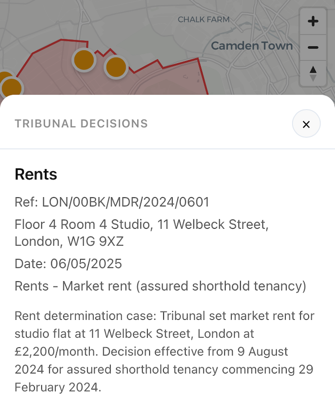
Task: Click the W1G 9XZ postcode
Action: pyautogui.click(x=95, y=241)
